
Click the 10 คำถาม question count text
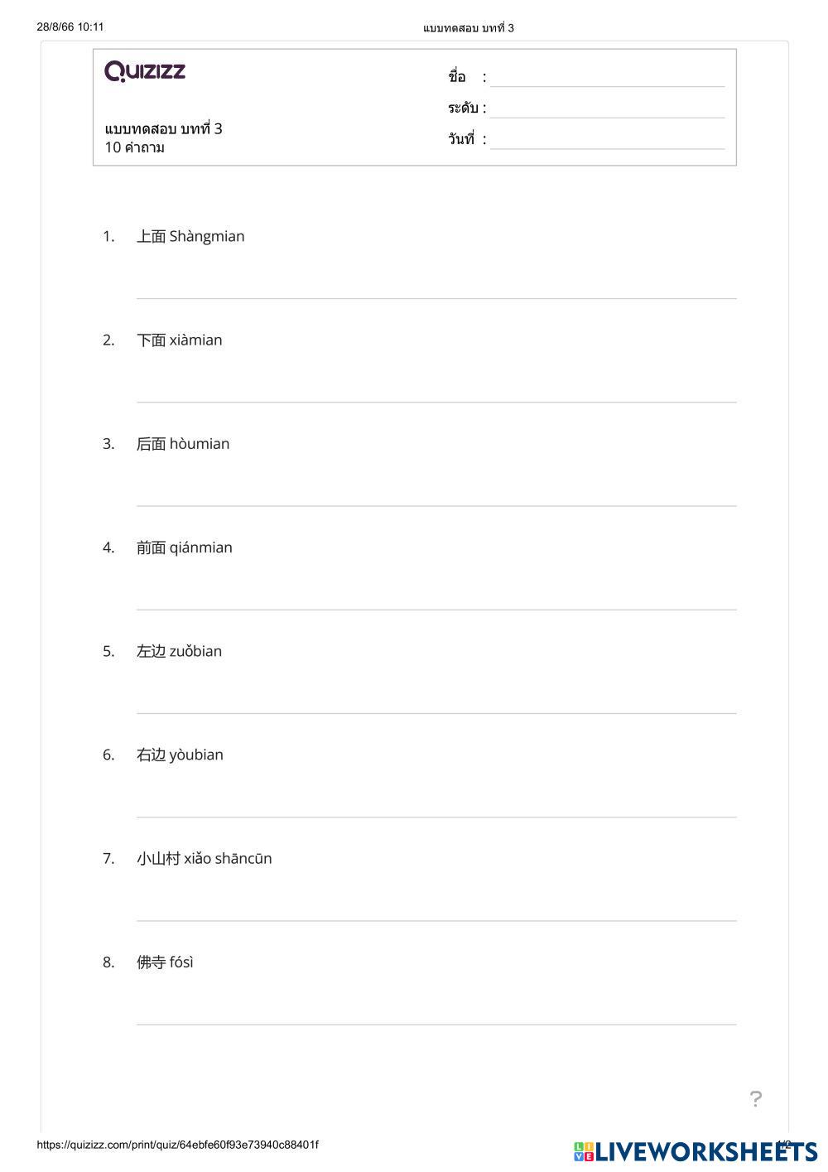[135, 148]
